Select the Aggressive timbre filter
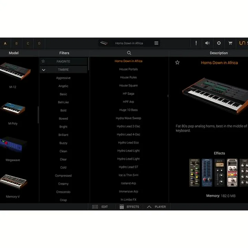Viewport: 248px width, 248px height. pyautogui.click(x=63, y=78)
